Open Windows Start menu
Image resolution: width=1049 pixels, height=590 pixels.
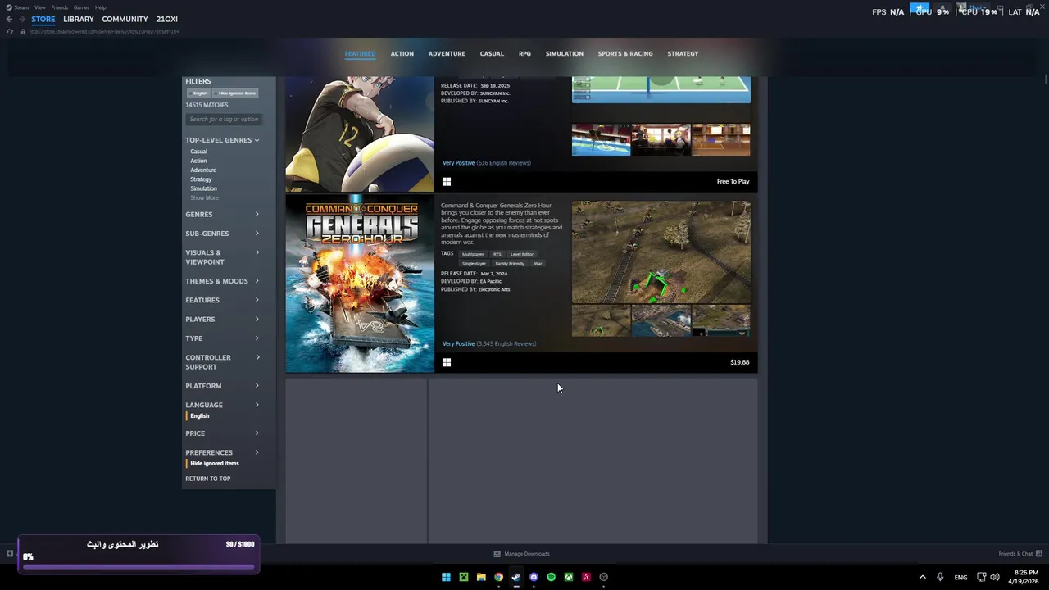[446, 577]
